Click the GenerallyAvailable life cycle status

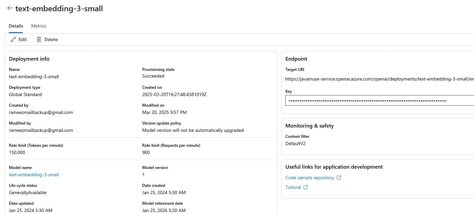click(x=28, y=192)
